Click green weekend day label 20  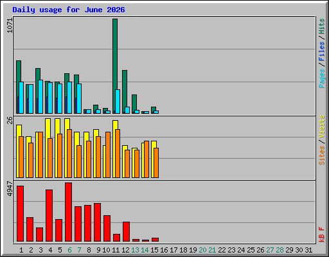(202, 250)
